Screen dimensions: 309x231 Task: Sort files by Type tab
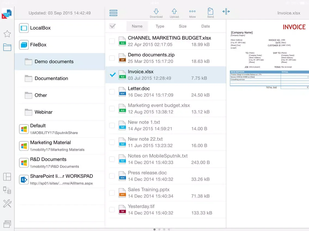coord(160,26)
